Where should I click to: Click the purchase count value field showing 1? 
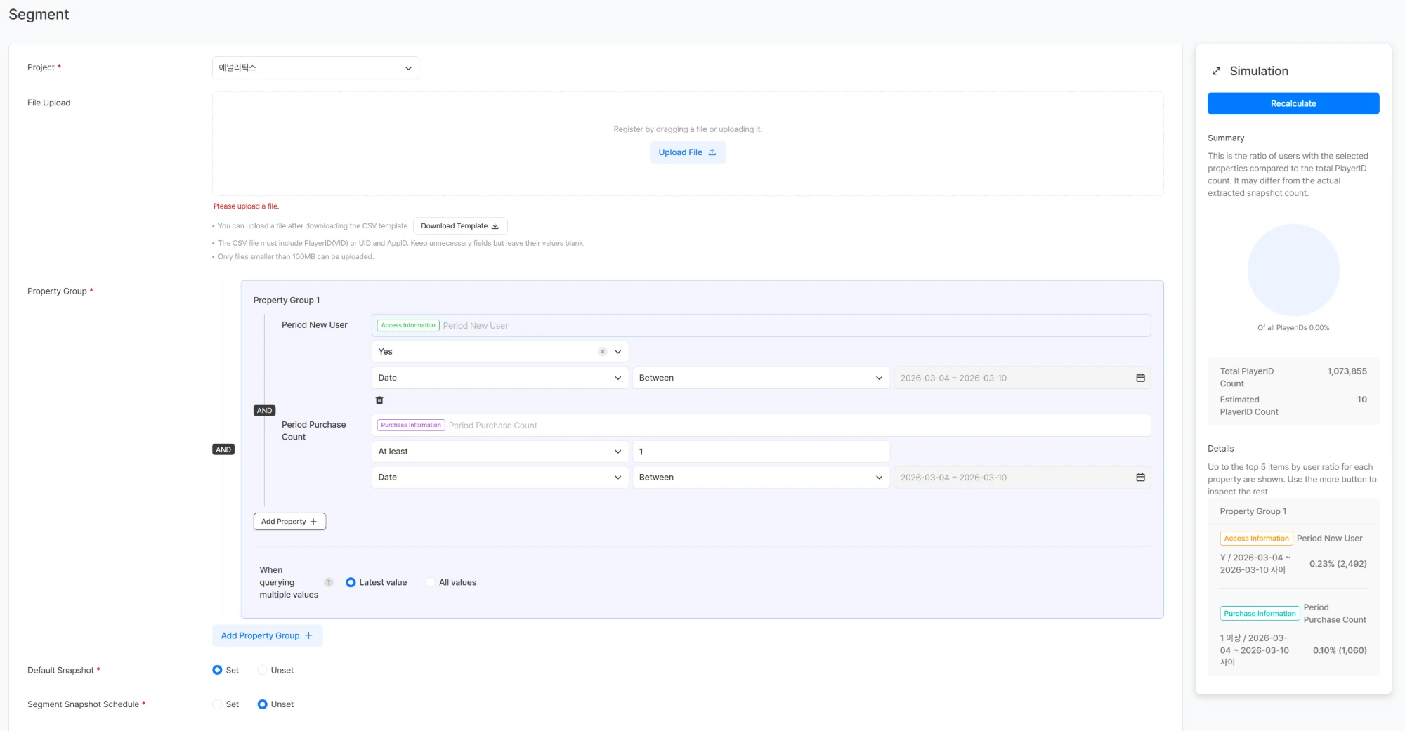click(761, 452)
